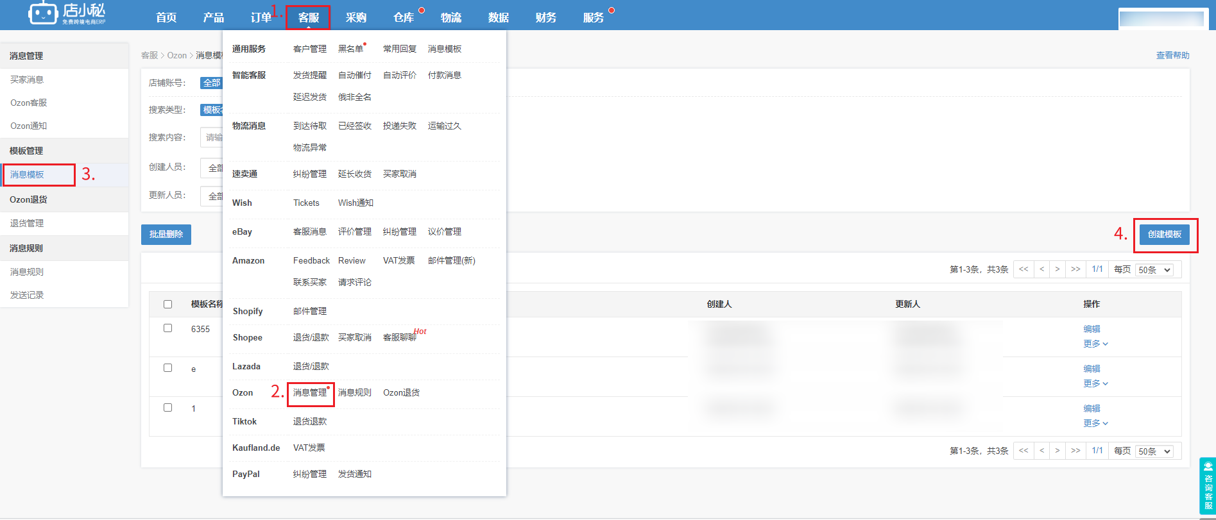Click the 批量删除 button
The width and height of the screenshot is (1216, 520).
pos(166,234)
